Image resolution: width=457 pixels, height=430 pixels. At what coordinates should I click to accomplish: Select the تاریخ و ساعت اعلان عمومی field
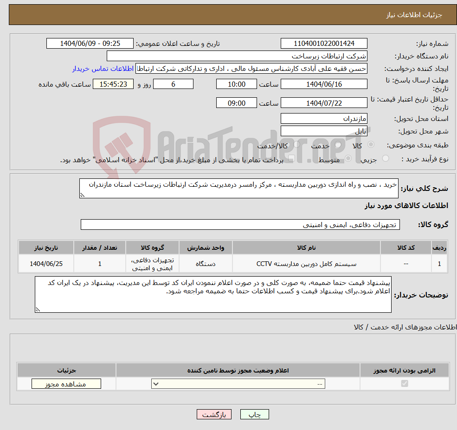point(90,43)
